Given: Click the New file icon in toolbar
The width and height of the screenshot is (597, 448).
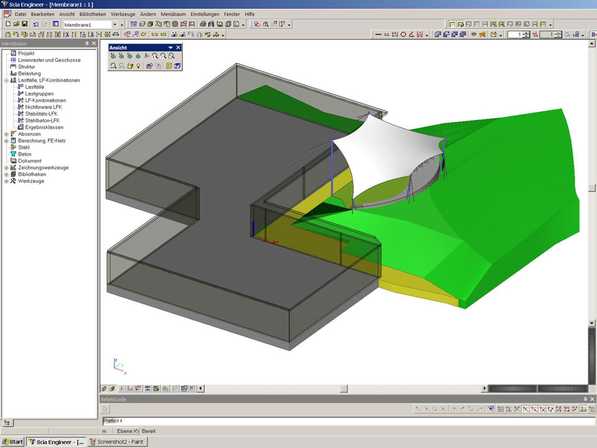Looking at the screenshot, I should click(7, 24).
